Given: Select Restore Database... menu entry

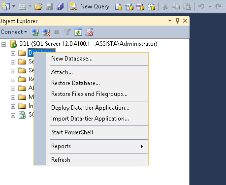Looking at the screenshot, I should [x=97, y=83].
